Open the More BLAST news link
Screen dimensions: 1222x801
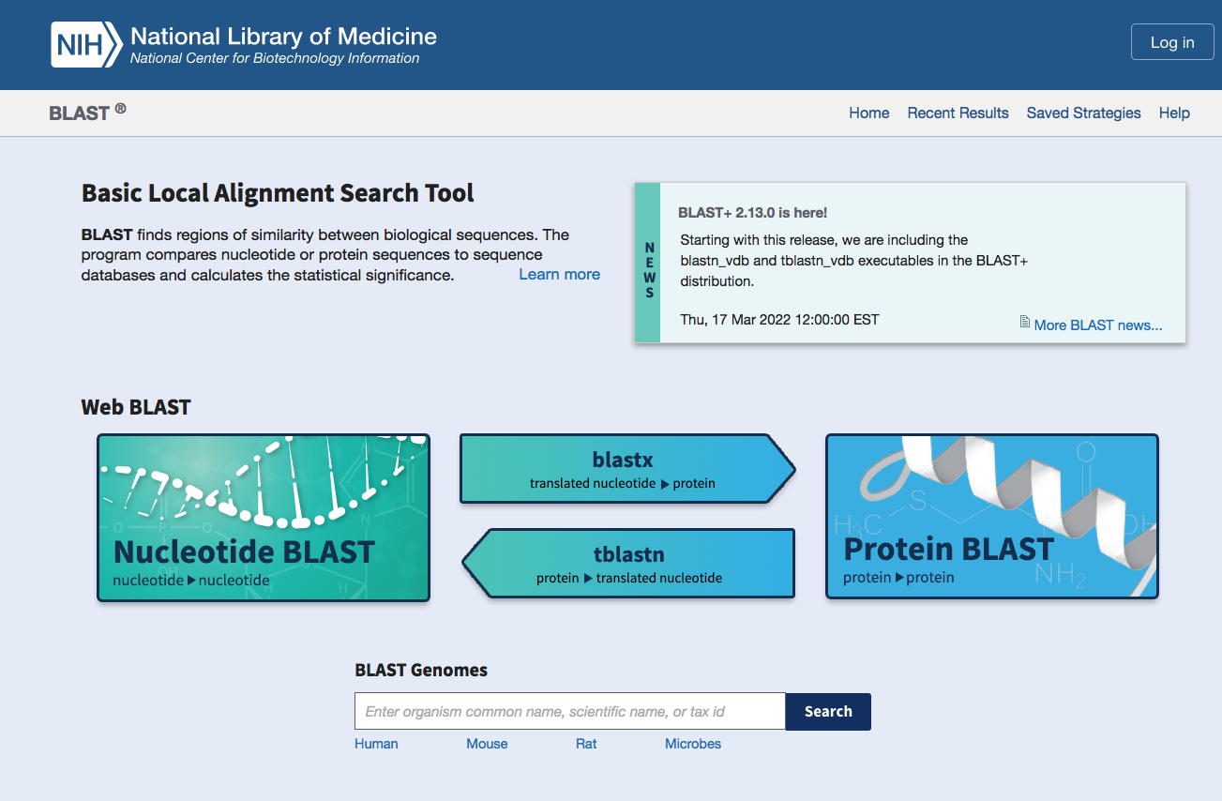(x=1097, y=325)
